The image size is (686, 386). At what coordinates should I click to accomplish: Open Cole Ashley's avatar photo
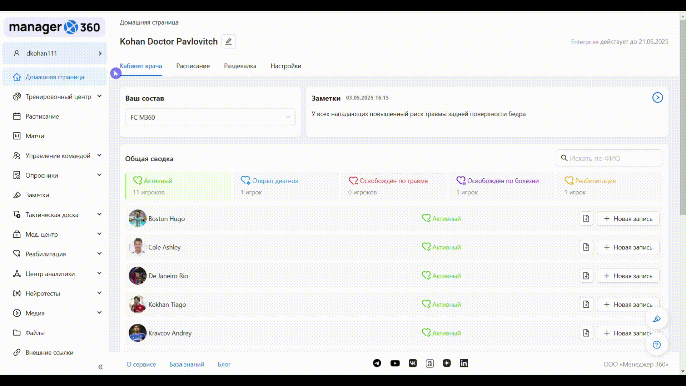[138, 247]
